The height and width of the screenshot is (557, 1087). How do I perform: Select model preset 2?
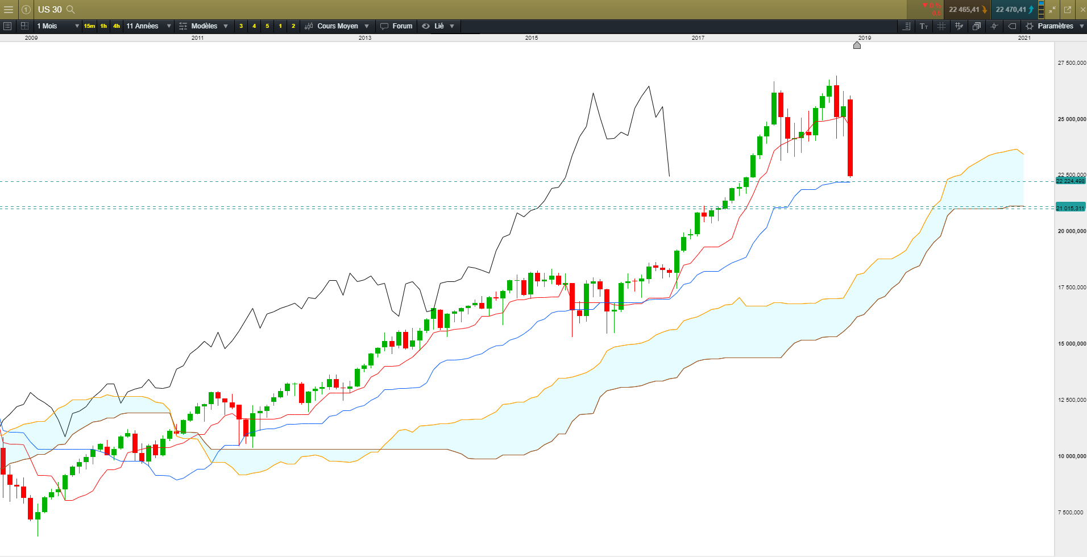click(x=293, y=26)
